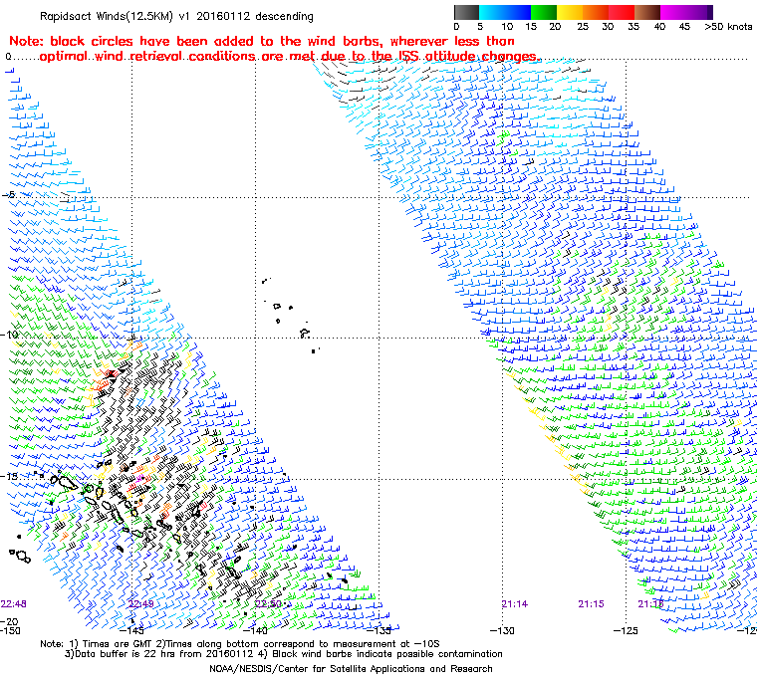Click the brown 35-40 knots legend swatch

click(647, 12)
